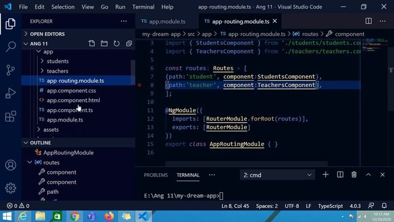This screenshot has width=394, height=222.
Task: Click the editor minimap
Action: (374, 45)
